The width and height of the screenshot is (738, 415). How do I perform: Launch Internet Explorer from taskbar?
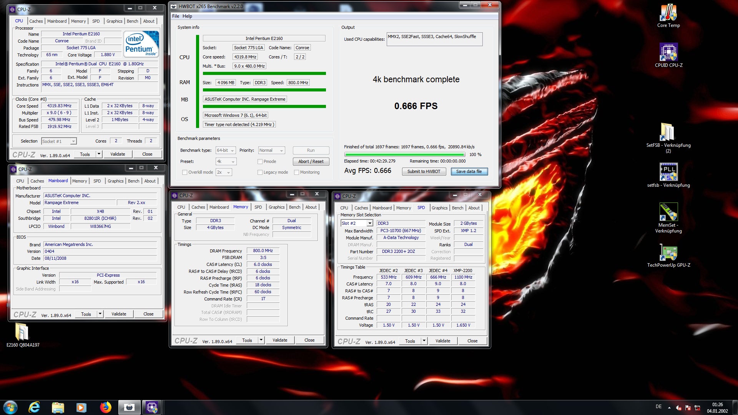35,407
